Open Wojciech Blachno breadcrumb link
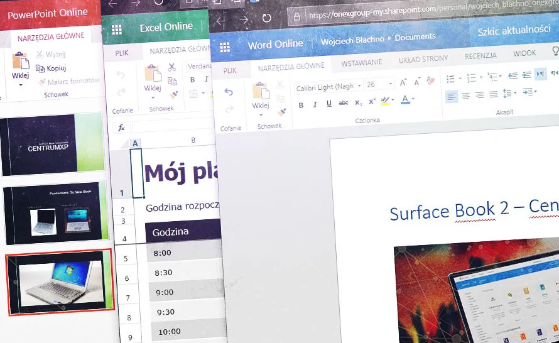This screenshot has height=343, width=559. pyautogui.click(x=352, y=40)
